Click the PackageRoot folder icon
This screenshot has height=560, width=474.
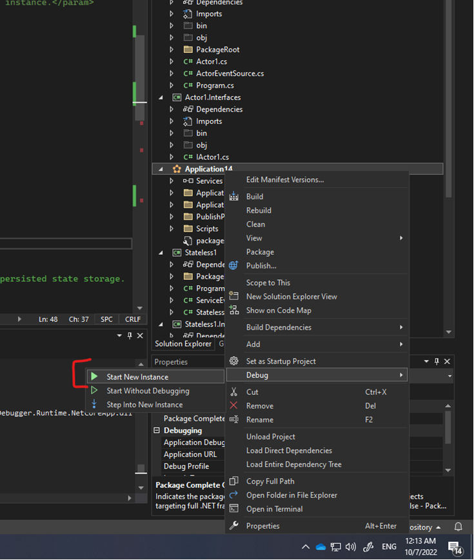(x=188, y=49)
